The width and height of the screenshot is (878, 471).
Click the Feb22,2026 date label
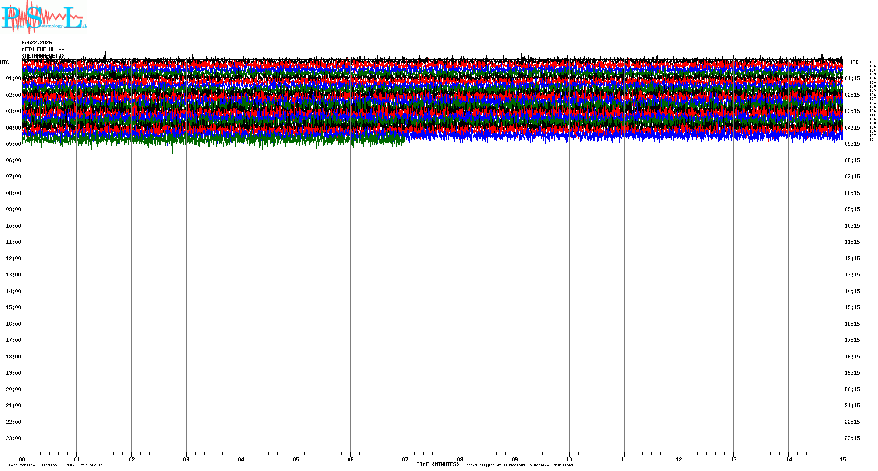[x=37, y=43]
